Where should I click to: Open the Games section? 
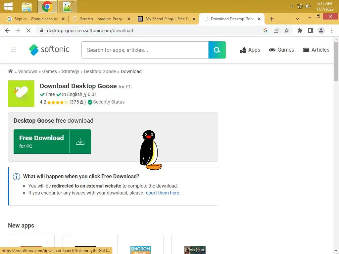click(281, 50)
